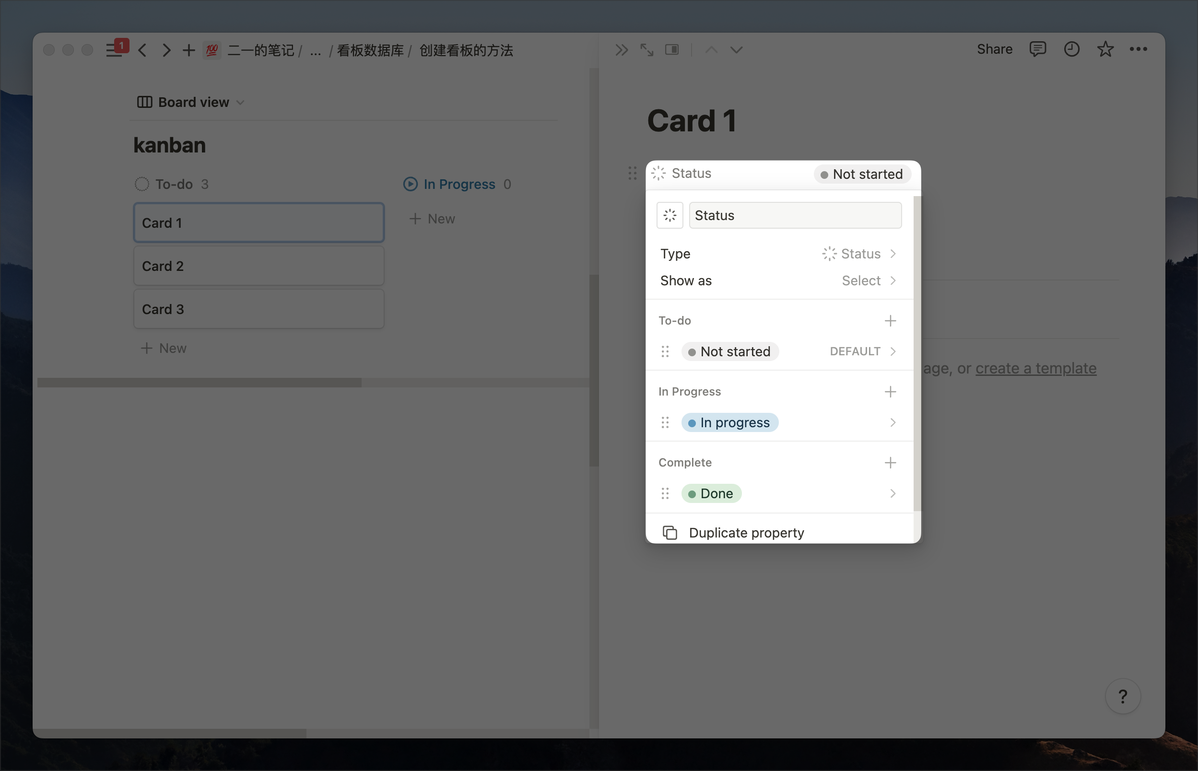The height and width of the screenshot is (771, 1198).
Task: Grab the Done option drag handle
Action: coord(665,494)
